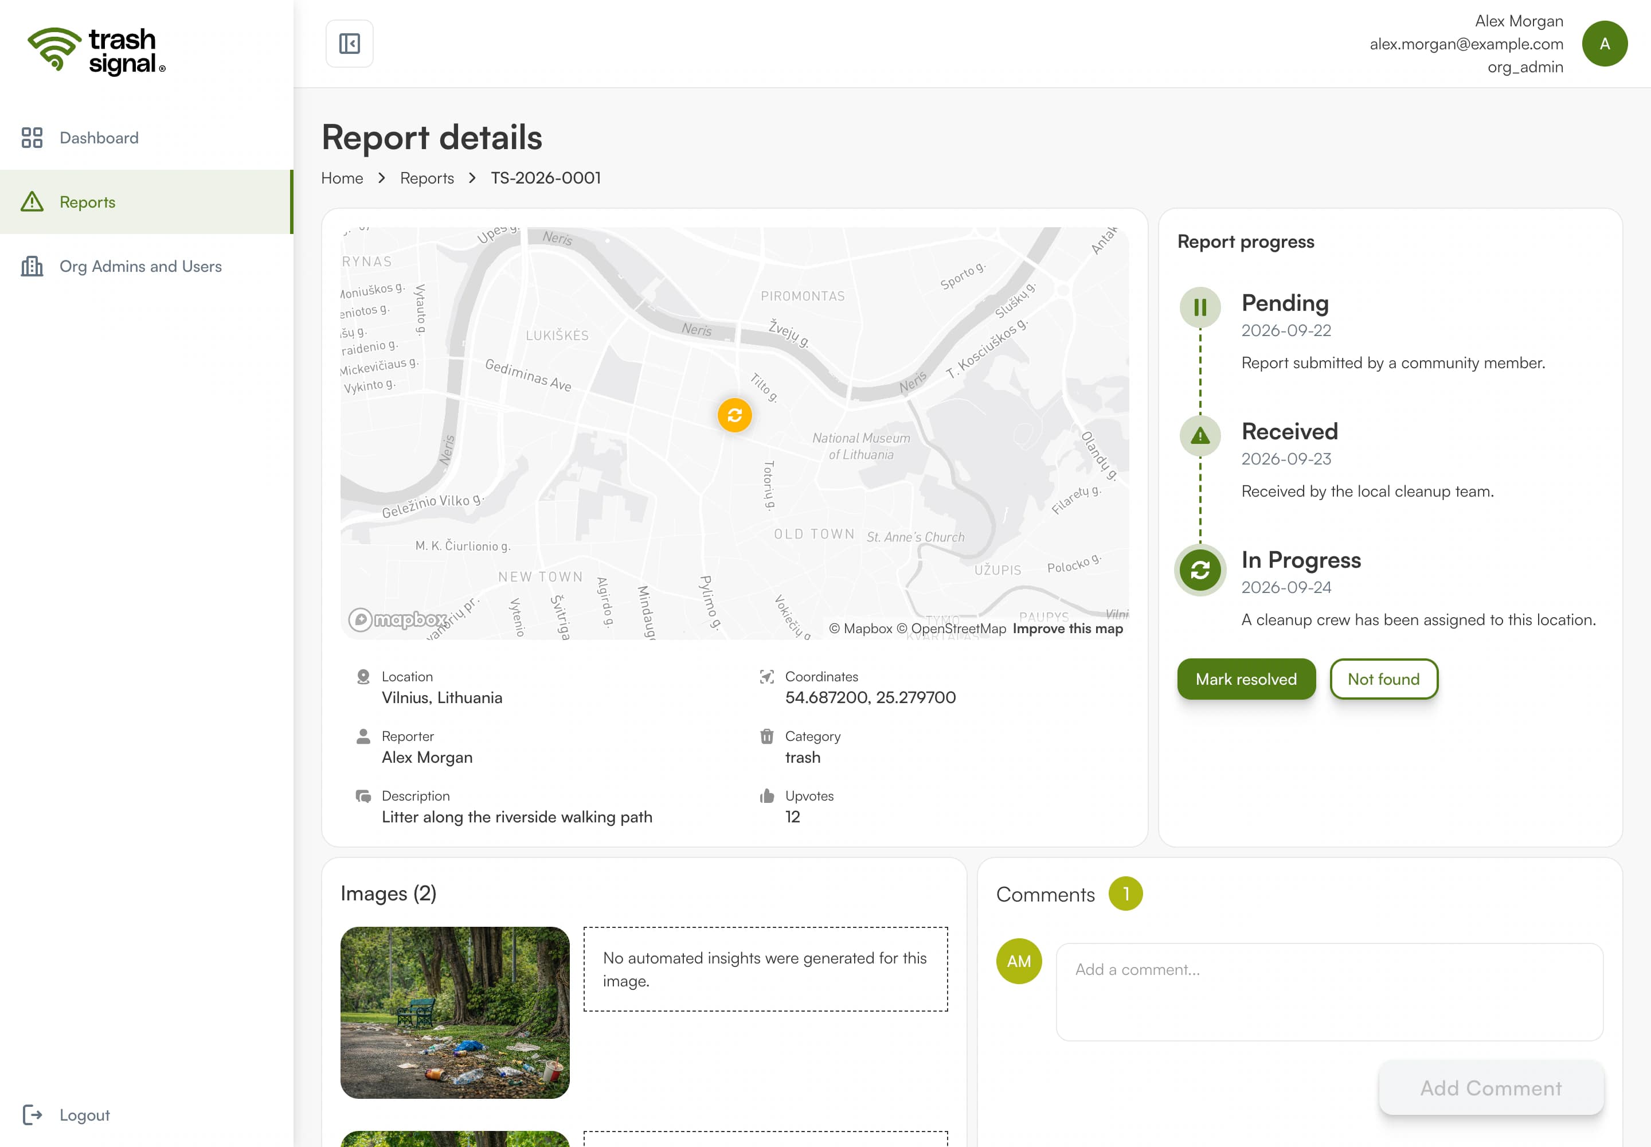Select the 'Litter along the riverside walking path' description

(x=517, y=817)
